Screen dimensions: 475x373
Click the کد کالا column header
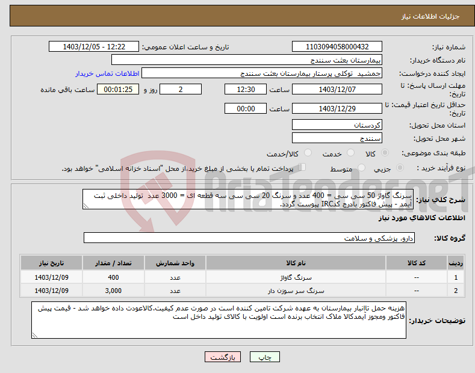point(417,263)
